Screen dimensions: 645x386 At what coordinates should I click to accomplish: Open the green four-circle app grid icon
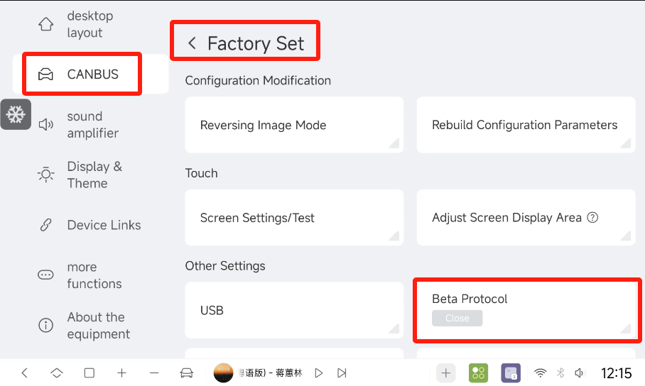pyautogui.click(x=478, y=373)
